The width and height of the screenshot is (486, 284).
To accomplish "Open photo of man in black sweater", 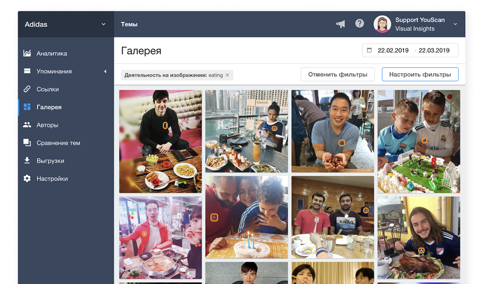I will point(160,141).
